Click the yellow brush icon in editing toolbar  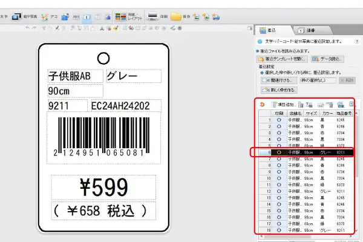pos(116,28)
